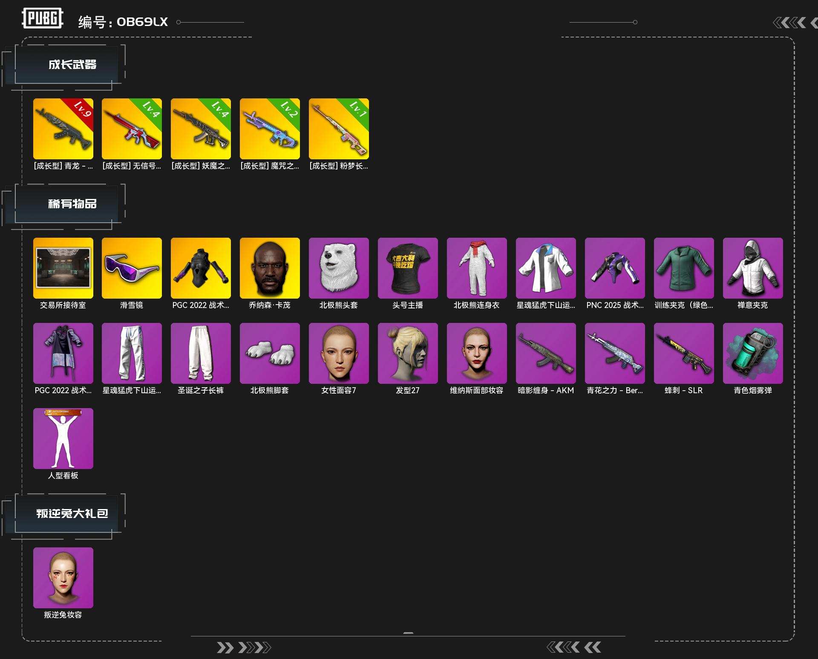Screen dimensions: 818x659
Task: Open the ski goggles (滑雪镜) item
Action: (132, 268)
